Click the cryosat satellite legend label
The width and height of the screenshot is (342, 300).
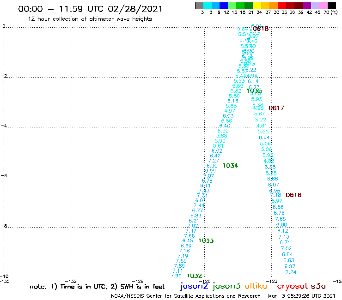coord(293,286)
